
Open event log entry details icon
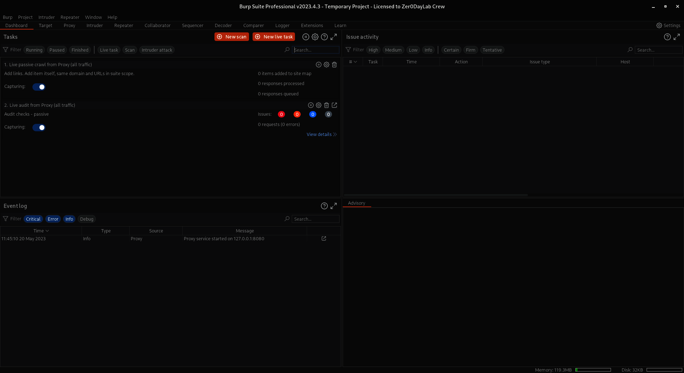pos(324,239)
